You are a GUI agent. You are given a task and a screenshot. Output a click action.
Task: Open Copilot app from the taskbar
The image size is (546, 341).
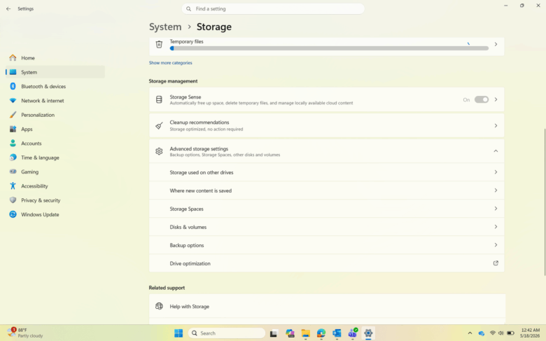click(x=290, y=333)
